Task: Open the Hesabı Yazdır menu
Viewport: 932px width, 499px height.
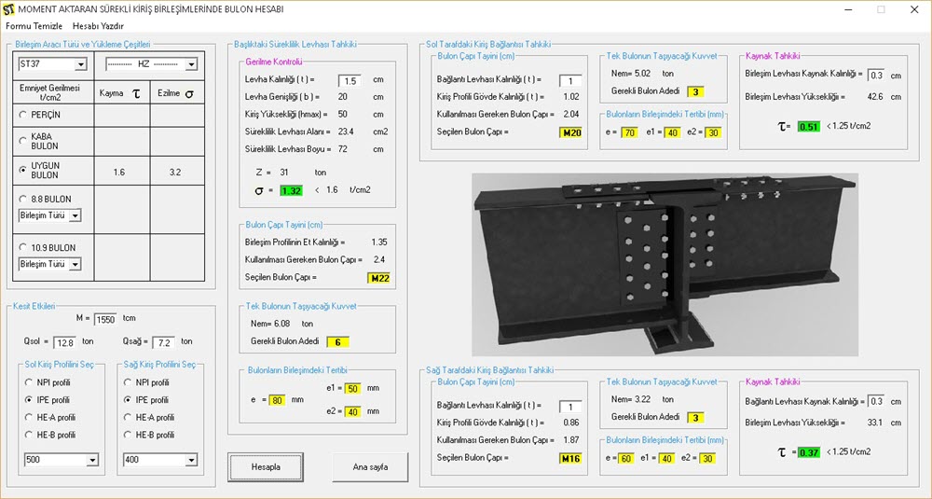Action: click(98, 26)
